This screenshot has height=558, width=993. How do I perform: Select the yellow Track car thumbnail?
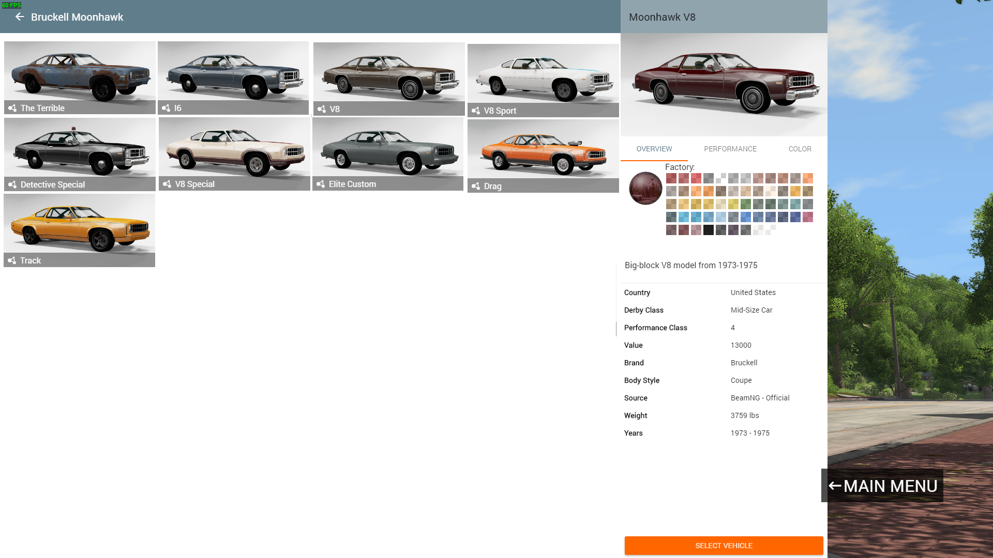(x=79, y=230)
